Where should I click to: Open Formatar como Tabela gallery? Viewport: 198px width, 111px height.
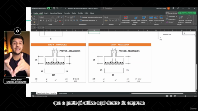tap(136, 19)
